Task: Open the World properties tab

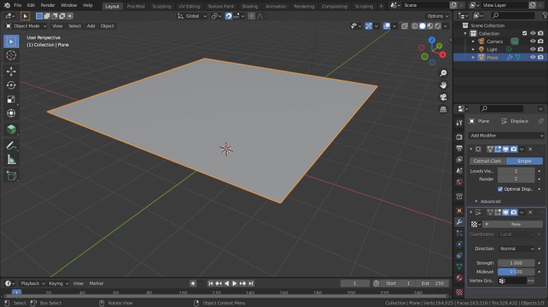Action: pos(459,182)
